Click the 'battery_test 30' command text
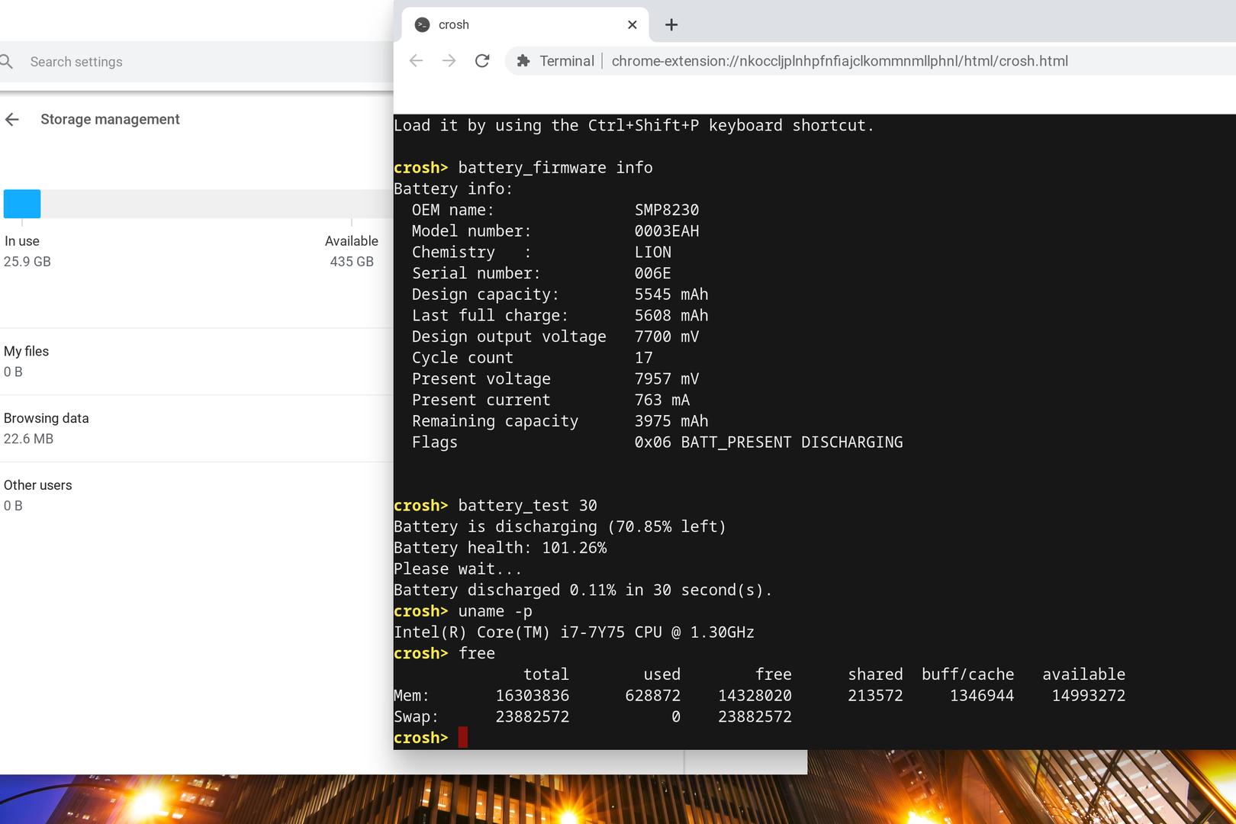The height and width of the screenshot is (824, 1236). (528, 506)
